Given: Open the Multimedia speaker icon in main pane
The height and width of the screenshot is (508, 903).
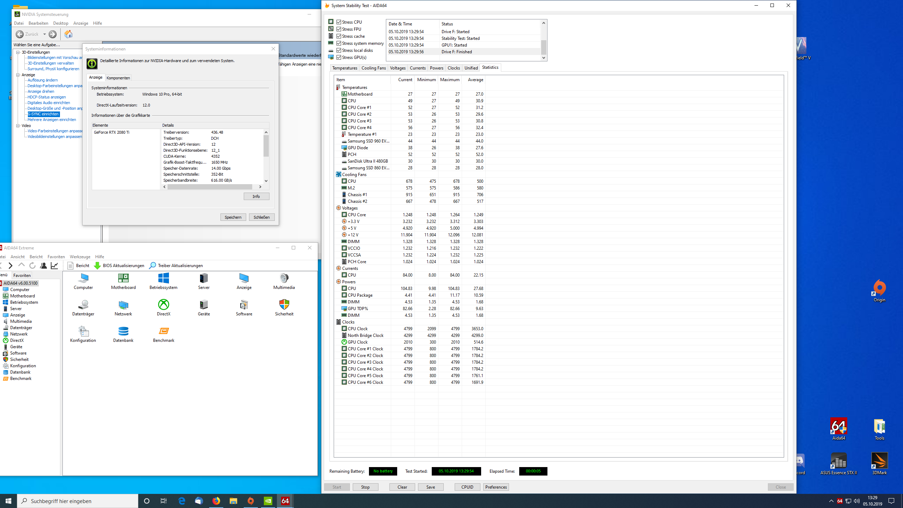Looking at the screenshot, I should (284, 281).
